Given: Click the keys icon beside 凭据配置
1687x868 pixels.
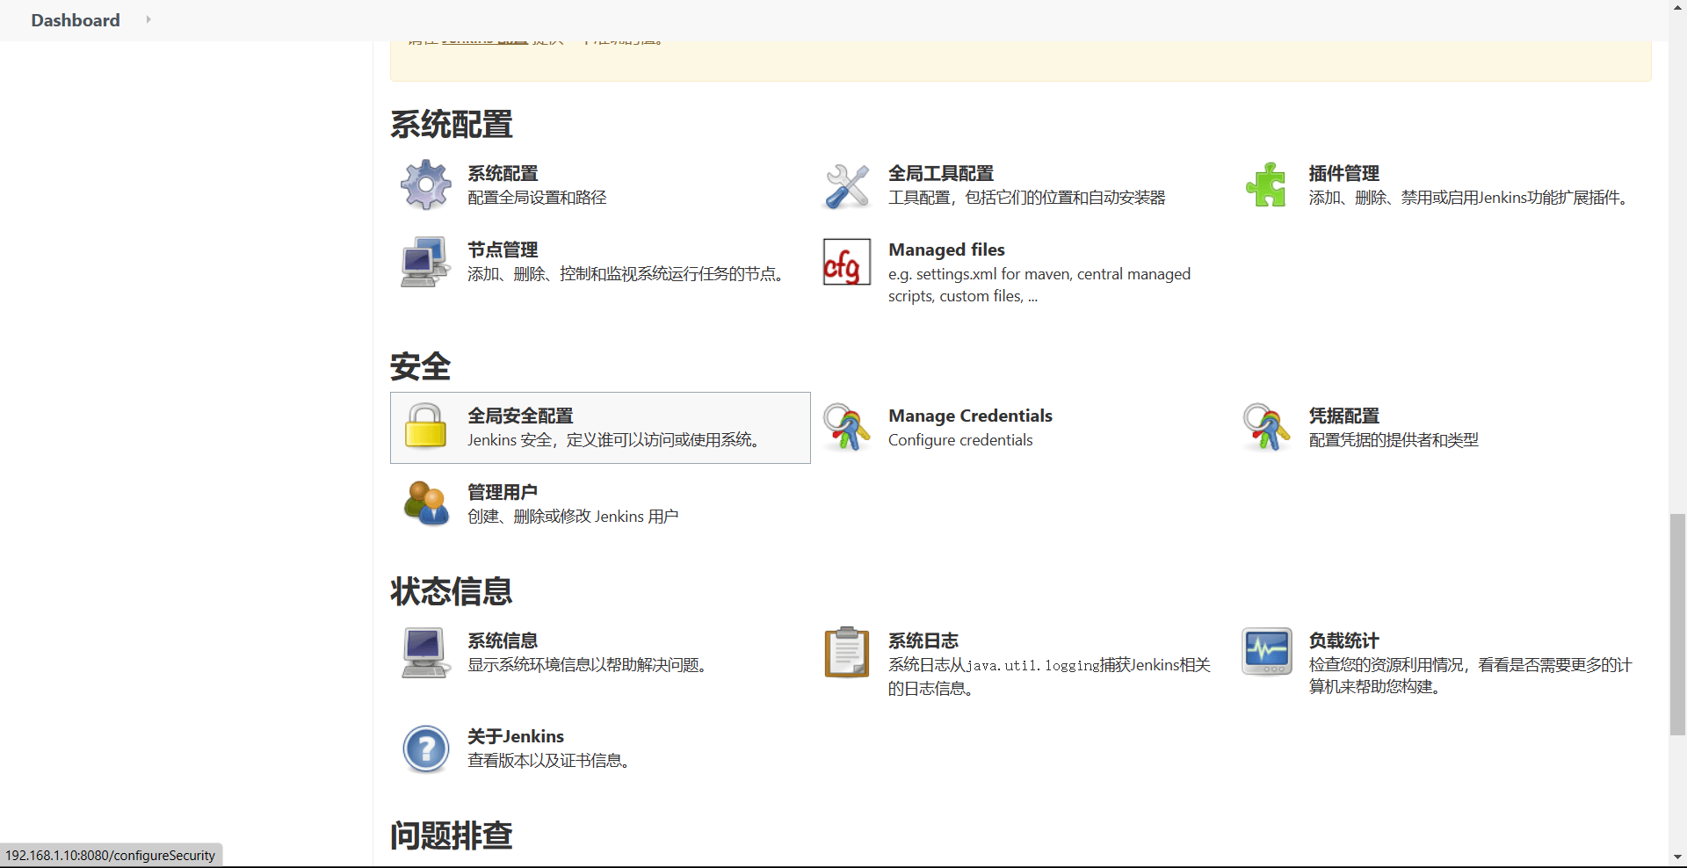Looking at the screenshot, I should (1266, 427).
